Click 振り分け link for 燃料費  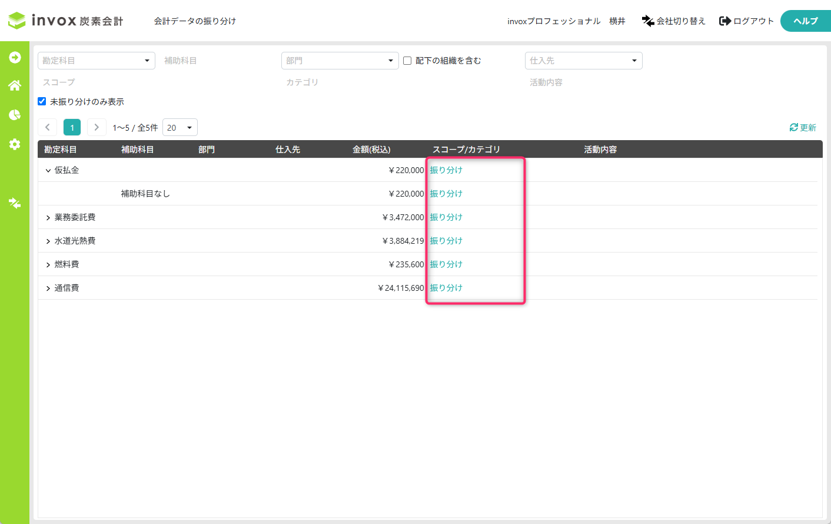pos(446,264)
